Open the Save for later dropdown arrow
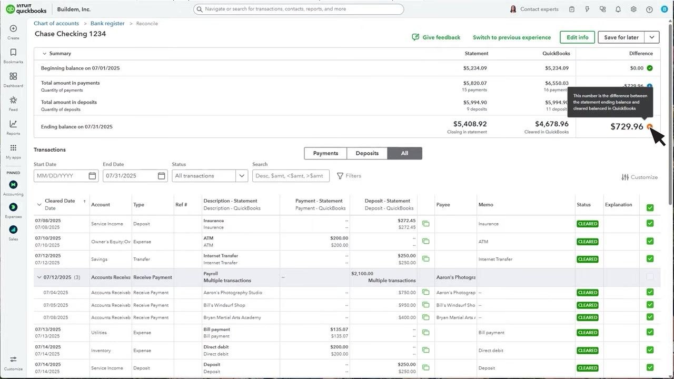Screen dimensions: 674x379 pyautogui.click(x=652, y=37)
